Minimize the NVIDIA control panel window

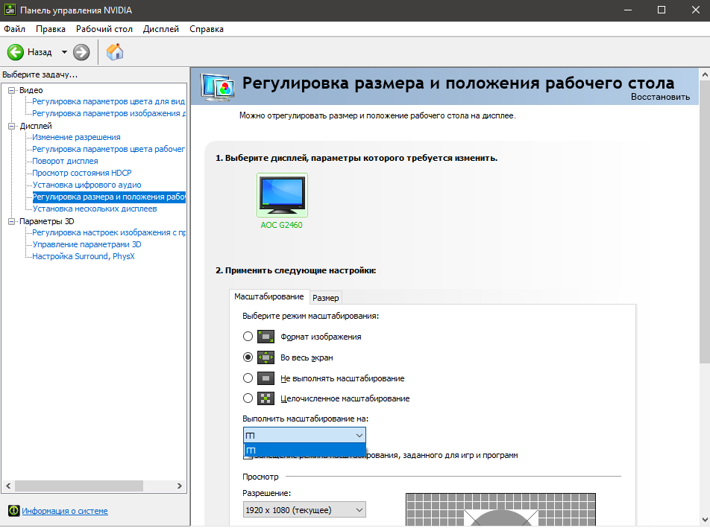628,10
